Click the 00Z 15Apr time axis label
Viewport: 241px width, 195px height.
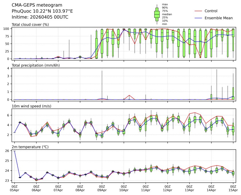(x=233, y=188)
